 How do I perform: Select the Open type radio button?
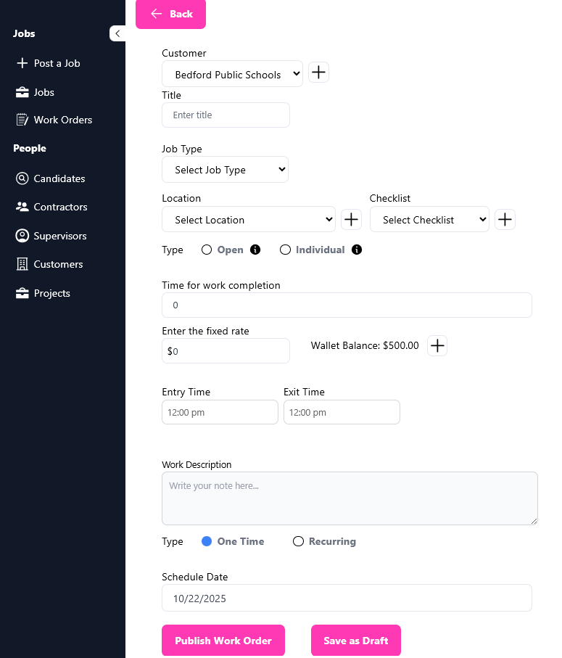pyautogui.click(x=207, y=250)
